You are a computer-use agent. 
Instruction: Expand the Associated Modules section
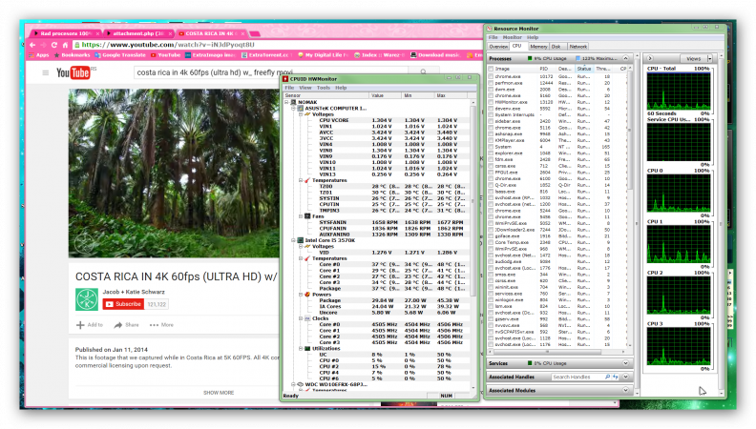point(625,391)
